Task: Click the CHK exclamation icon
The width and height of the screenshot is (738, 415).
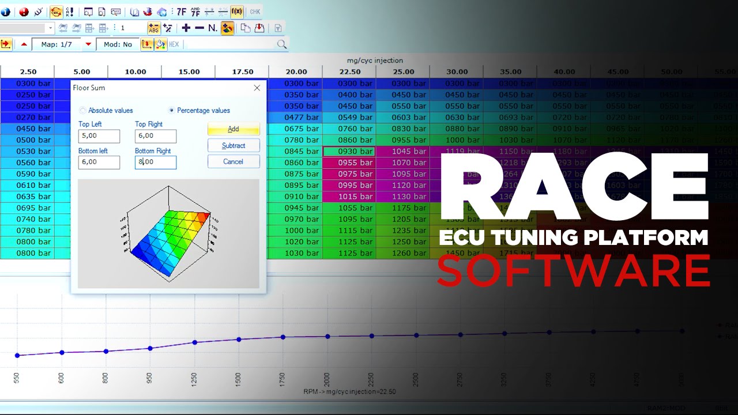Action: tap(70, 12)
